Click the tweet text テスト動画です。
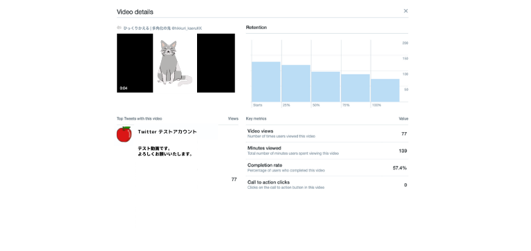Viewport: 531px width, 251px height. tap(154, 149)
